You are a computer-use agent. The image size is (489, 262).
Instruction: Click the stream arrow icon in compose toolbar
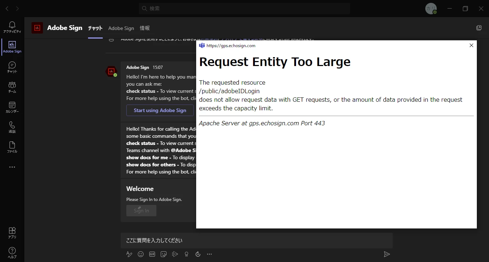coord(175,254)
